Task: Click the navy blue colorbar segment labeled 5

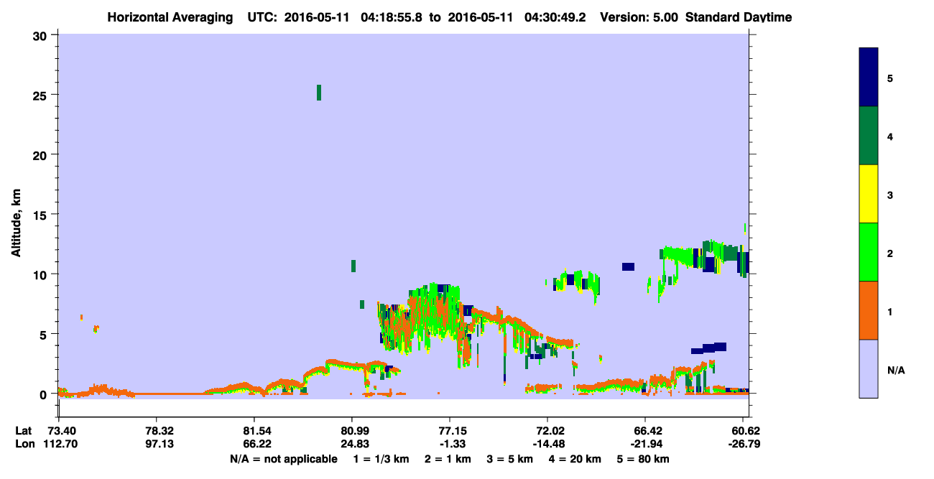Action: coord(868,78)
